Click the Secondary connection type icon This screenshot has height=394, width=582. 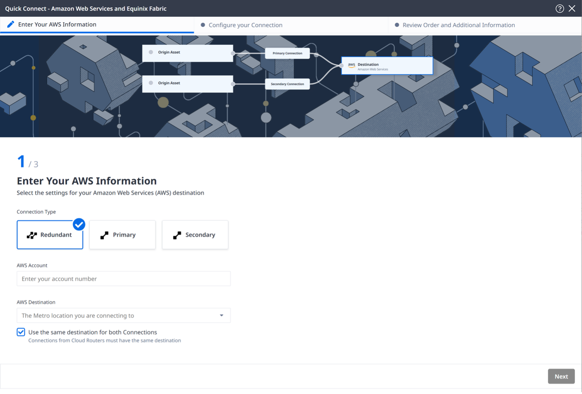tap(177, 235)
